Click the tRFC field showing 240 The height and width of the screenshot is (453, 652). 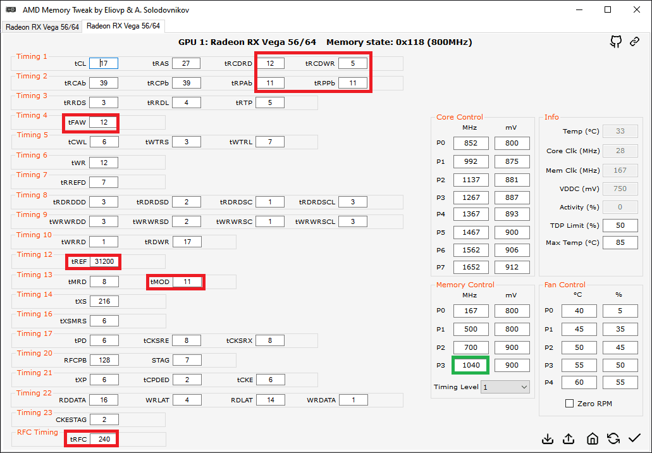click(104, 439)
